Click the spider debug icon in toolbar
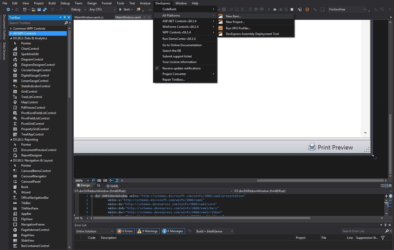This screenshot has width=394, height=250. [281, 9]
